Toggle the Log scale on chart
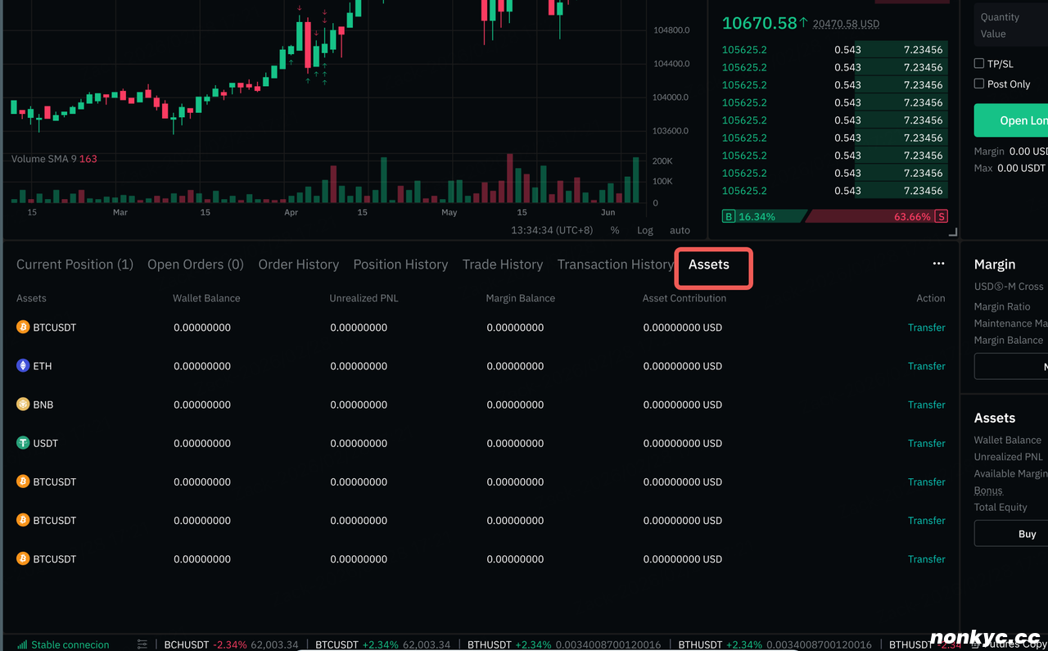The image size is (1048, 651). coord(645,230)
